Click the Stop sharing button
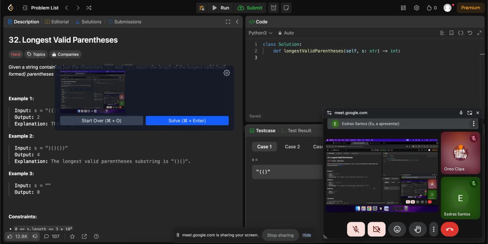The height and width of the screenshot is (244, 488). click(x=280, y=235)
